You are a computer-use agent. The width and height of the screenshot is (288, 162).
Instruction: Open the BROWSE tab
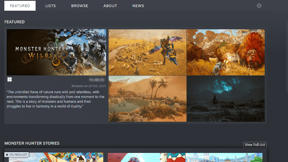(80, 6)
